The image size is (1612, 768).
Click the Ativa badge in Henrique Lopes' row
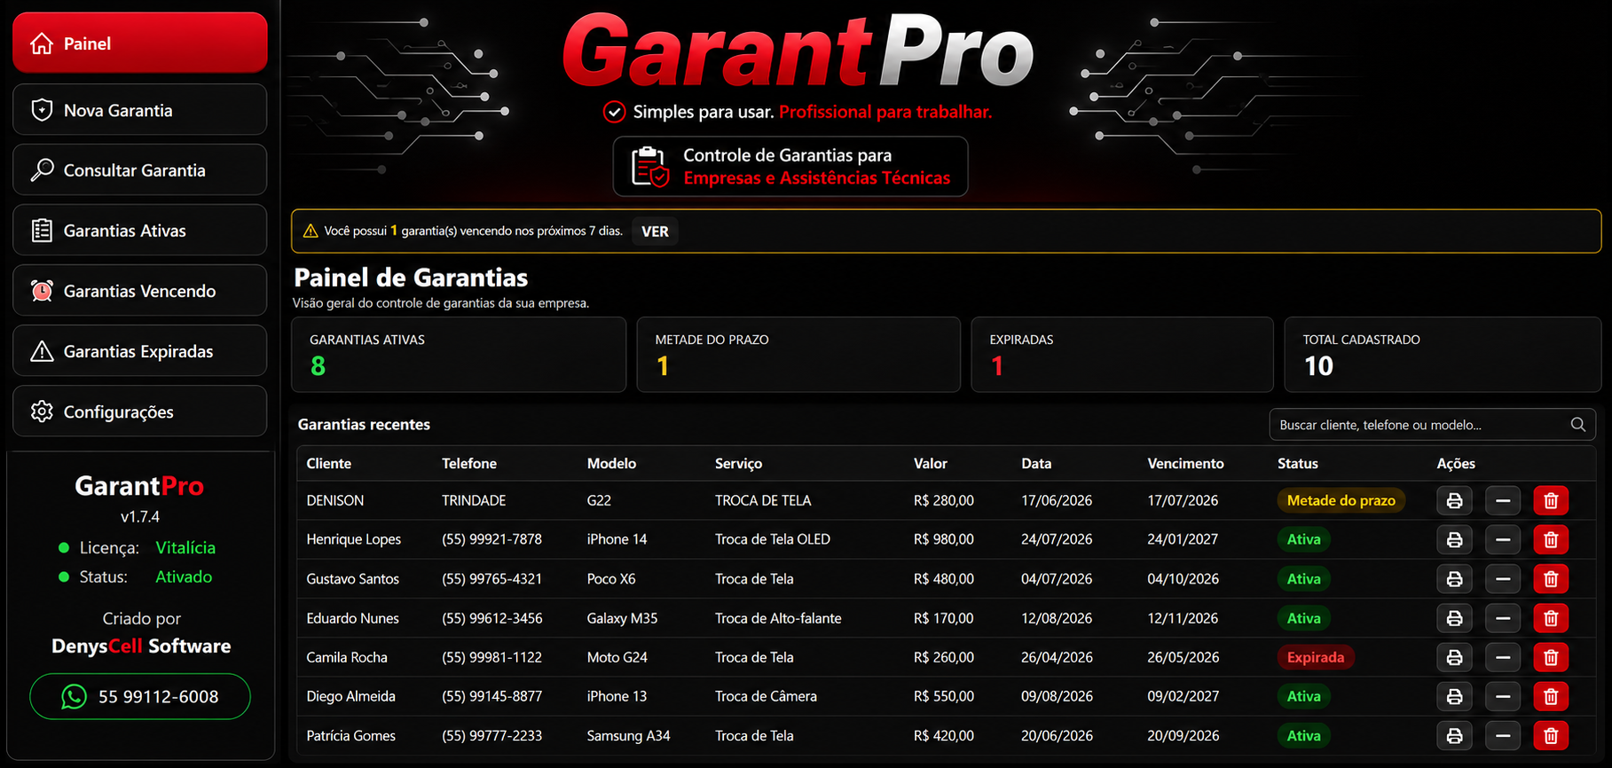coord(1303,539)
